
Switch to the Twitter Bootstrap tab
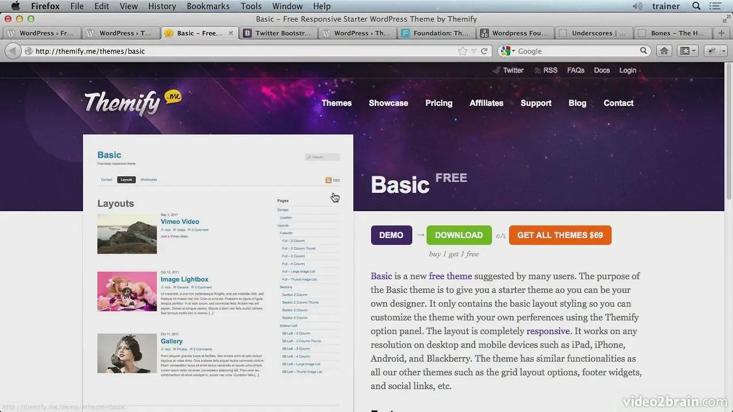(278, 33)
